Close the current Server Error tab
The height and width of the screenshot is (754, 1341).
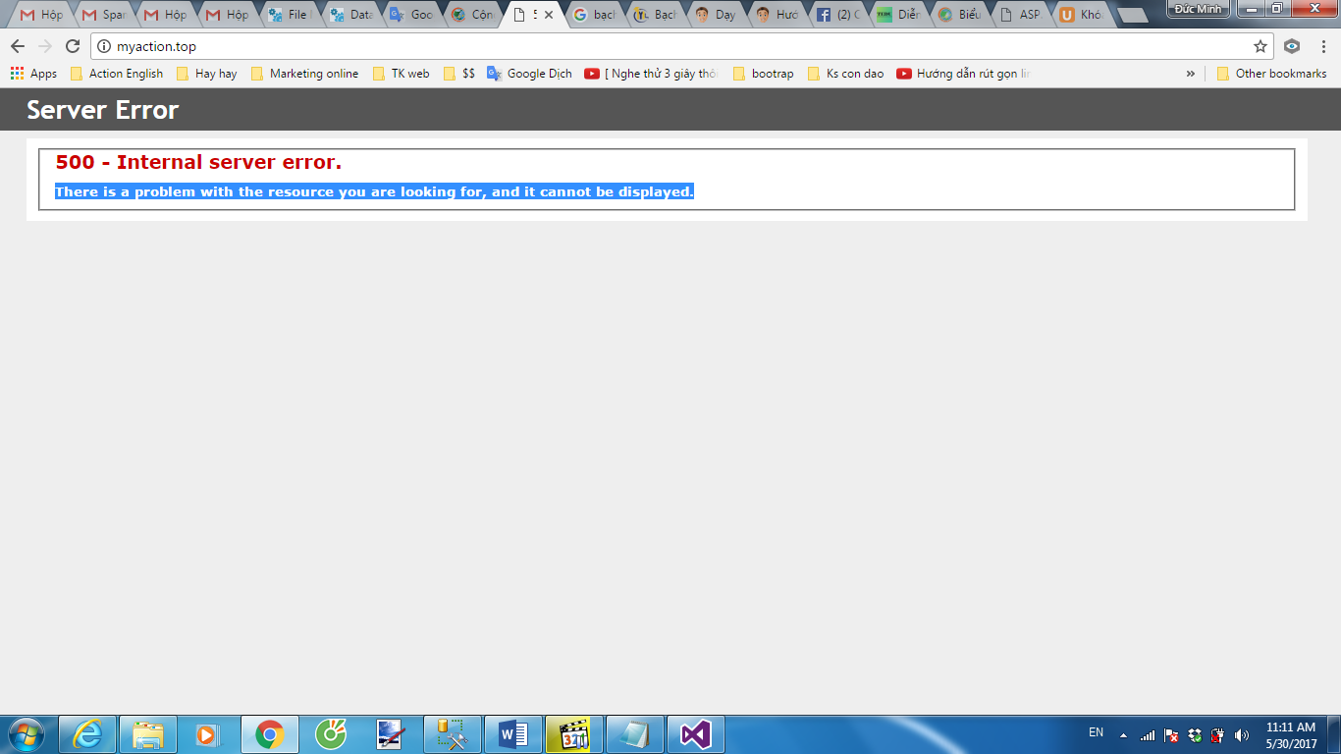coord(549,15)
